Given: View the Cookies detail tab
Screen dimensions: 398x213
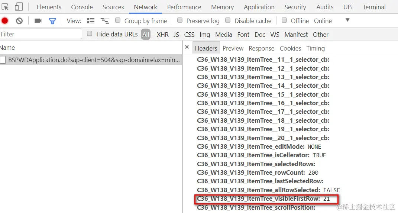Looking at the screenshot, I should tap(290, 48).
